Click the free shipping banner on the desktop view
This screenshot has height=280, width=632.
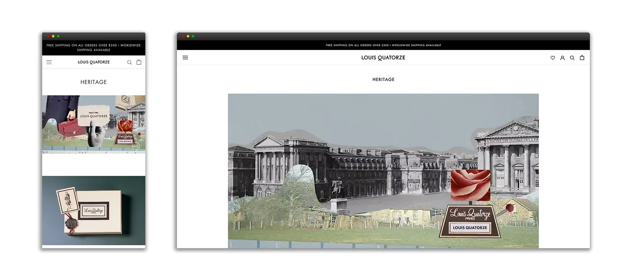pos(383,45)
